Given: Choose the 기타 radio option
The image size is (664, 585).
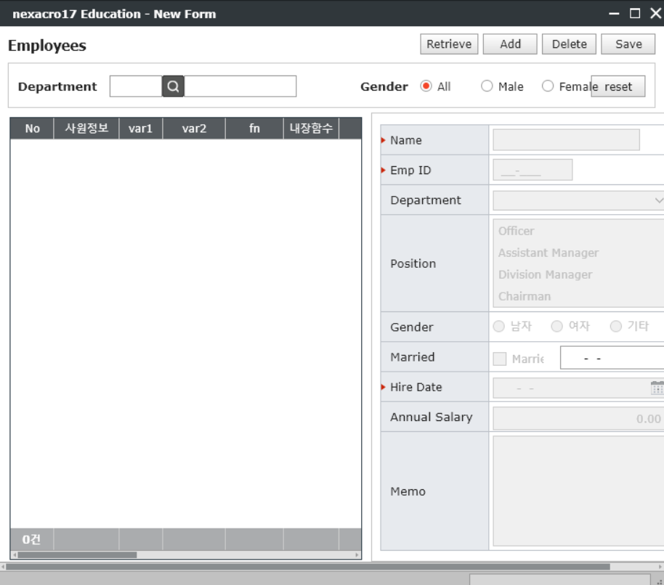Looking at the screenshot, I should (x=616, y=326).
